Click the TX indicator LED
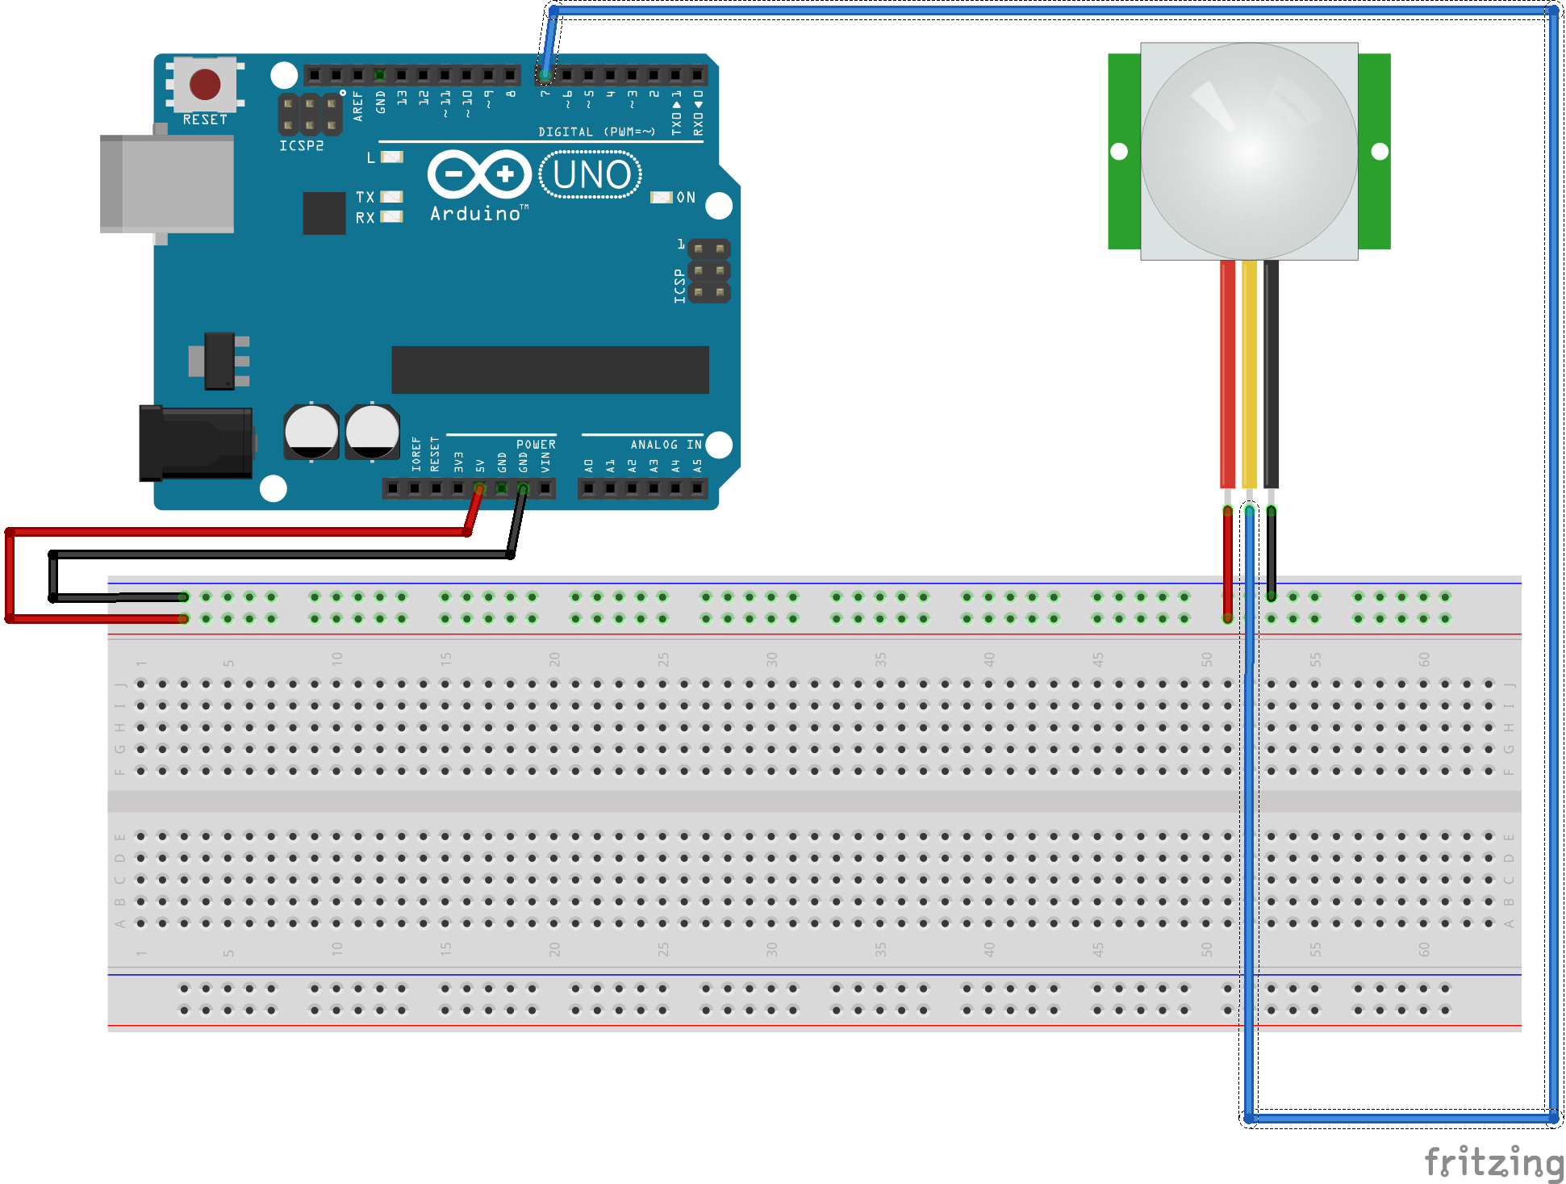Screen dimensions: 1566x1184 [x=391, y=196]
